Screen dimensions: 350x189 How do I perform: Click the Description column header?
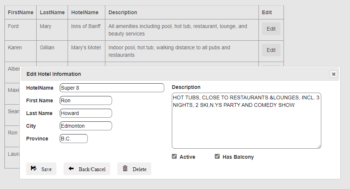click(123, 12)
